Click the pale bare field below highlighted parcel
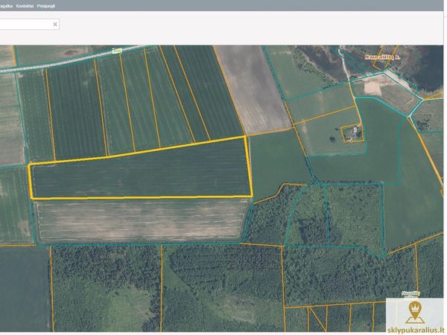This screenshot has height=335, width=447. click(142, 220)
